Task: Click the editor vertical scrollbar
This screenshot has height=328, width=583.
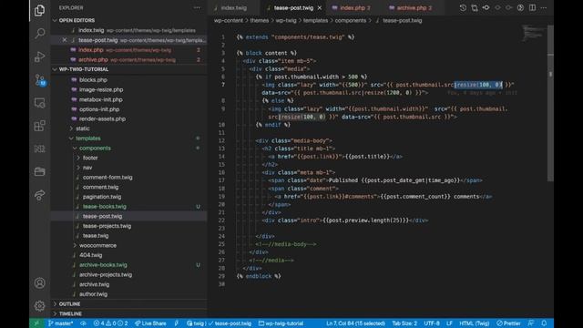Action: coord(550,102)
